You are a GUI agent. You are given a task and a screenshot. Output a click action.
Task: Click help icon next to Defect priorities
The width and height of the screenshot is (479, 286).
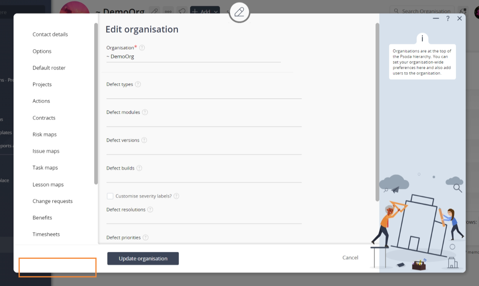pos(146,238)
